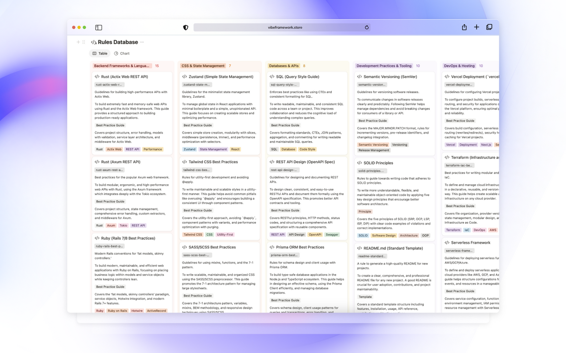Click the React tag
Image resolution: width=566 pixels, height=353 pixels.
point(235,149)
